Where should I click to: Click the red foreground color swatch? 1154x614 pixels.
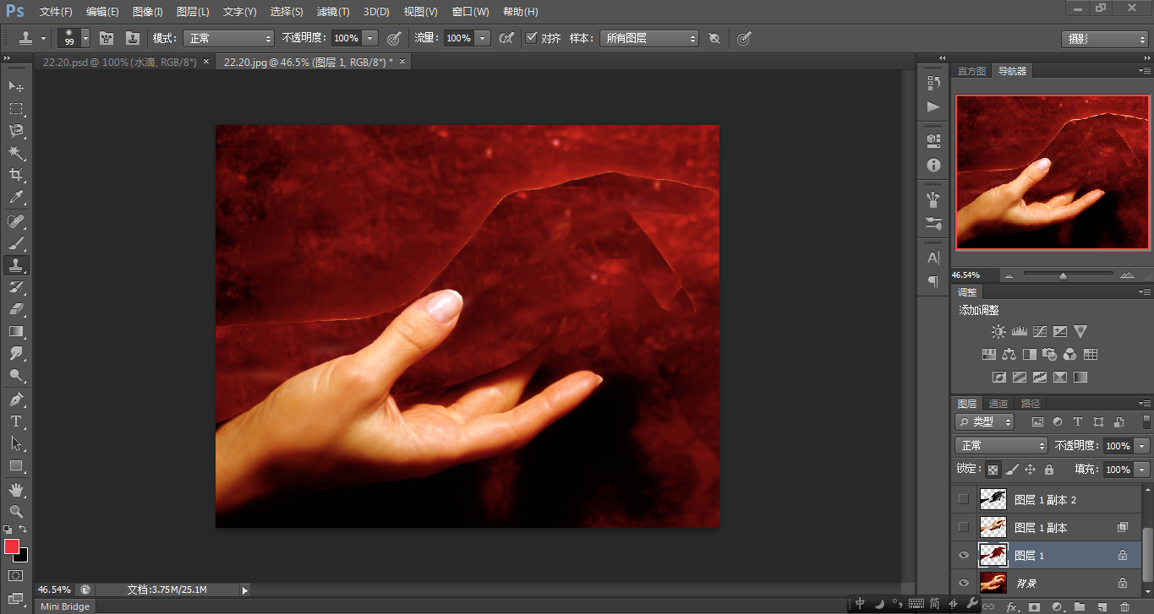[x=12, y=546]
